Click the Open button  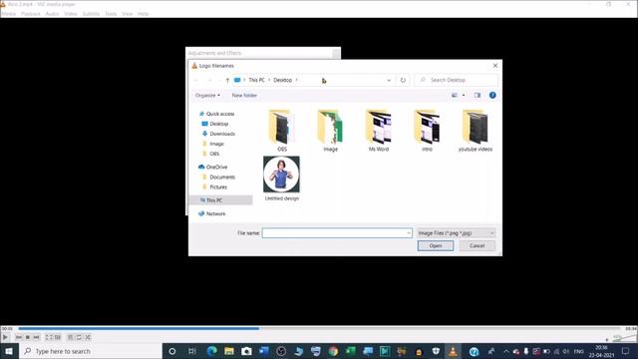pos(436,246)
